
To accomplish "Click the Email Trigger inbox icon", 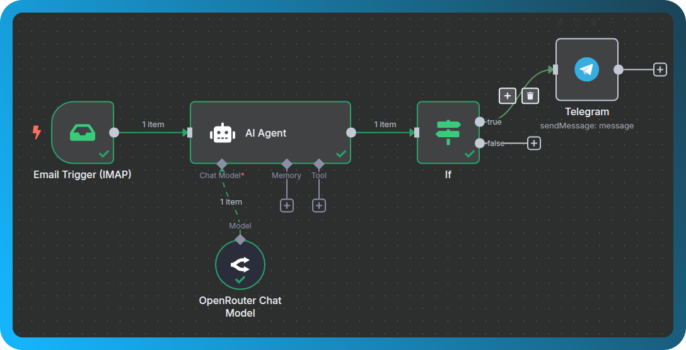I will [83, 132].
